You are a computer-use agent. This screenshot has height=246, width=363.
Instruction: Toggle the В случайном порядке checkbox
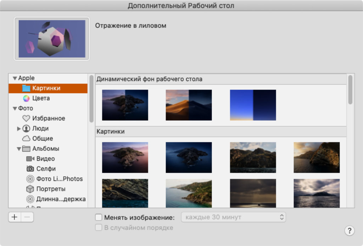(x=99, y=228)
